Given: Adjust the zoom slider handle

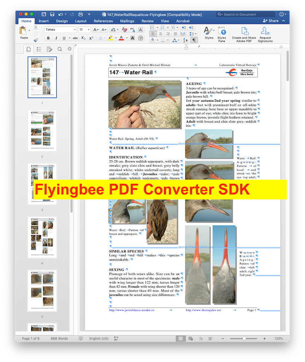Looking at the screenshot, I should [x=244, y=338].
